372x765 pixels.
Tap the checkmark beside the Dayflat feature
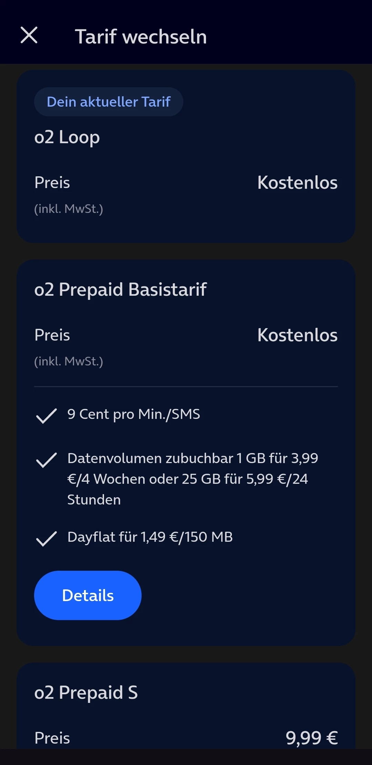46,538
